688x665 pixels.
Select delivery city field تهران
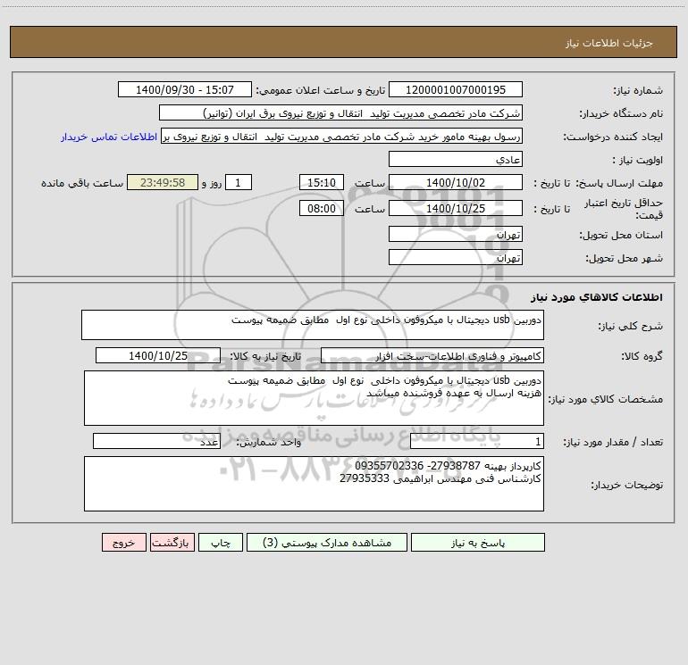tap(456, 257)
